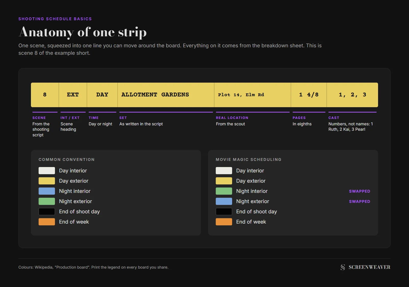Choose the End of shoot day swatch, Movie Magic
This screenshot has height=287, width=409.
coord(224,212)
